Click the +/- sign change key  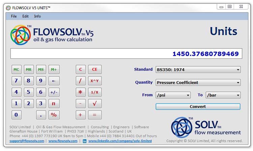(54, 92)
